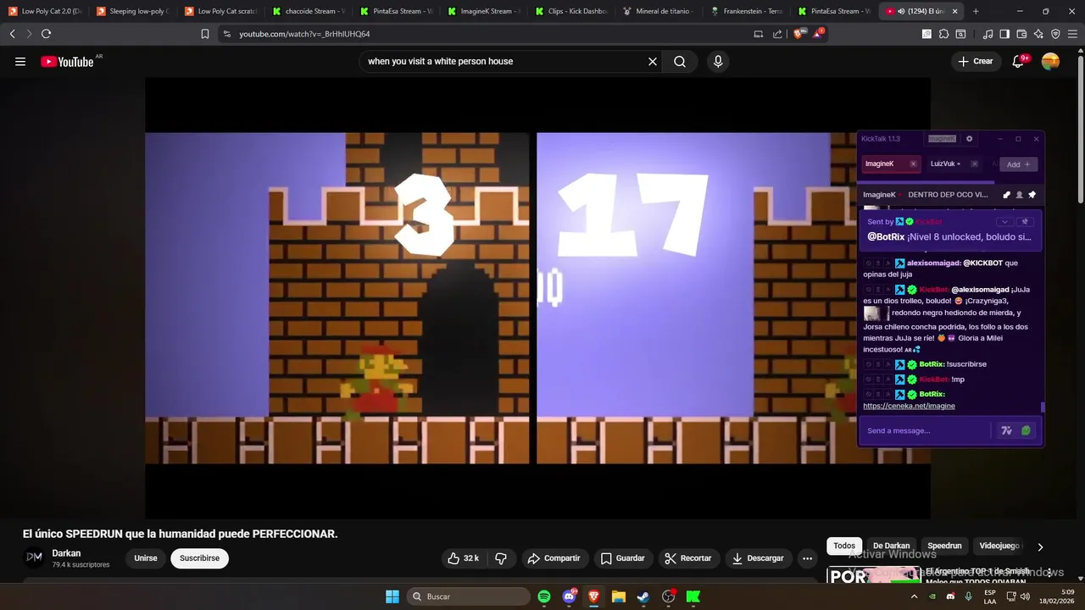Add a chatroom with the Add button

[x=1018, y=164]
